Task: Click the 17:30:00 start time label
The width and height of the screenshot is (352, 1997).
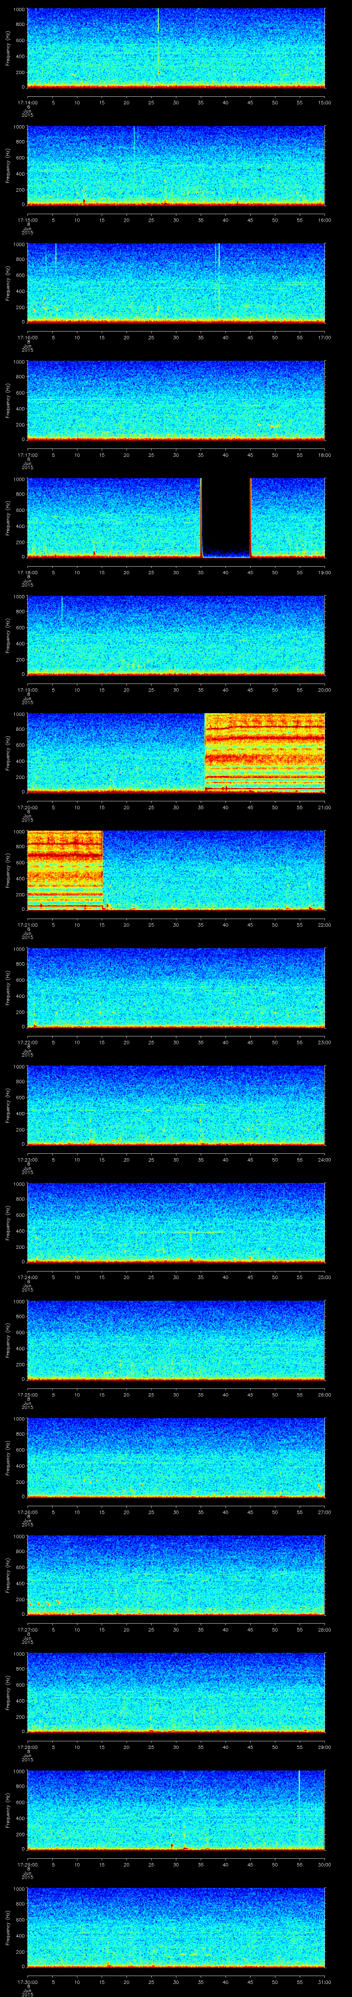Action: point(27,1982)
